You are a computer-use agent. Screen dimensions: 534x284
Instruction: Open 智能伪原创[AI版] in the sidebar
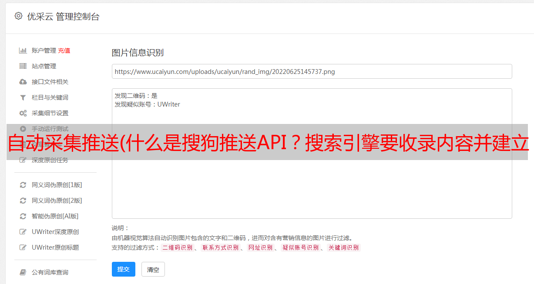click(55, 216)
